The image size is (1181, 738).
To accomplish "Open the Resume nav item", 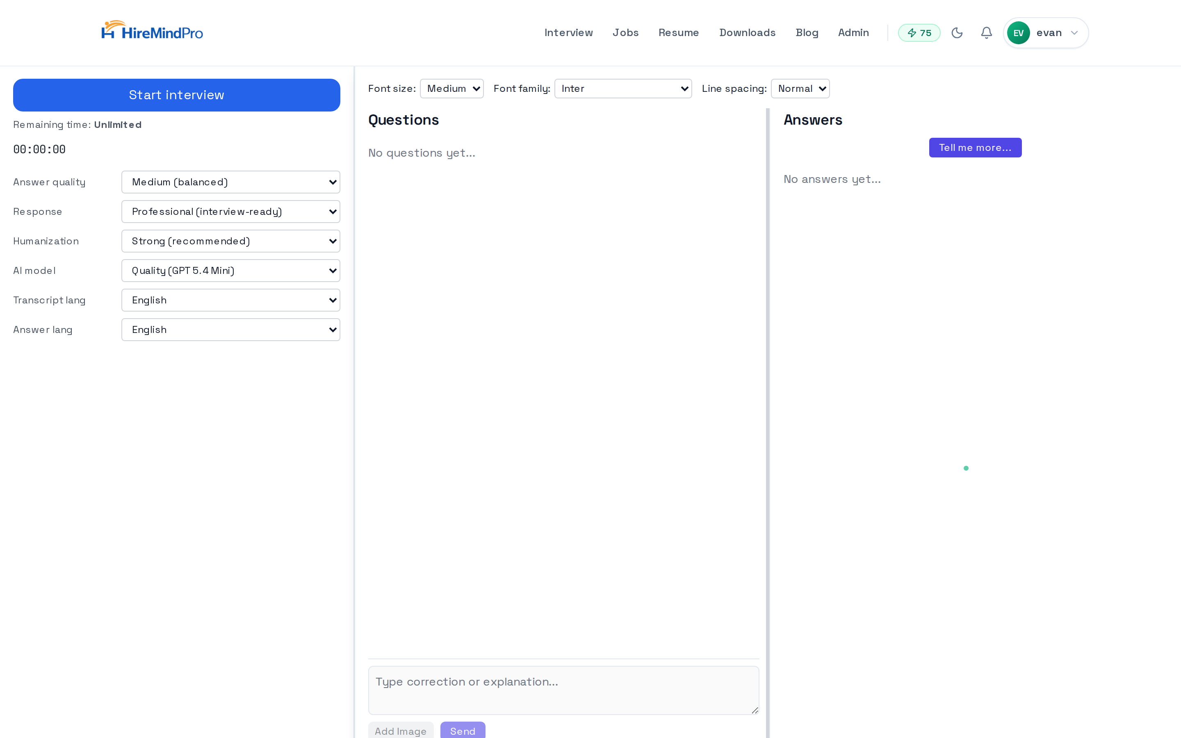I will 678,33.
